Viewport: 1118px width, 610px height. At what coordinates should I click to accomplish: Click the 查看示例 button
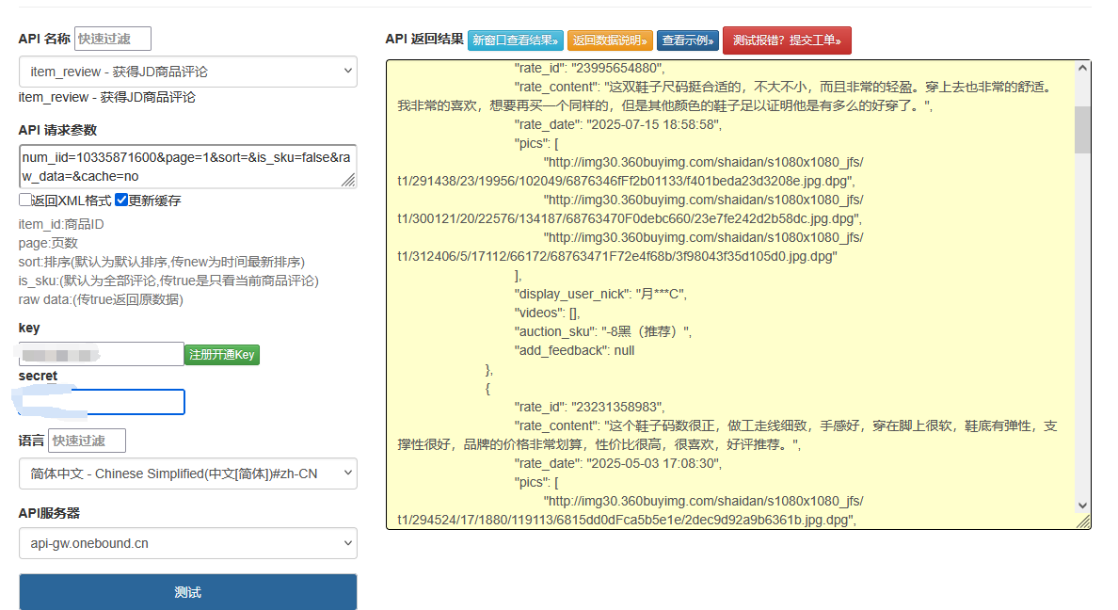[x=687, y=40]
